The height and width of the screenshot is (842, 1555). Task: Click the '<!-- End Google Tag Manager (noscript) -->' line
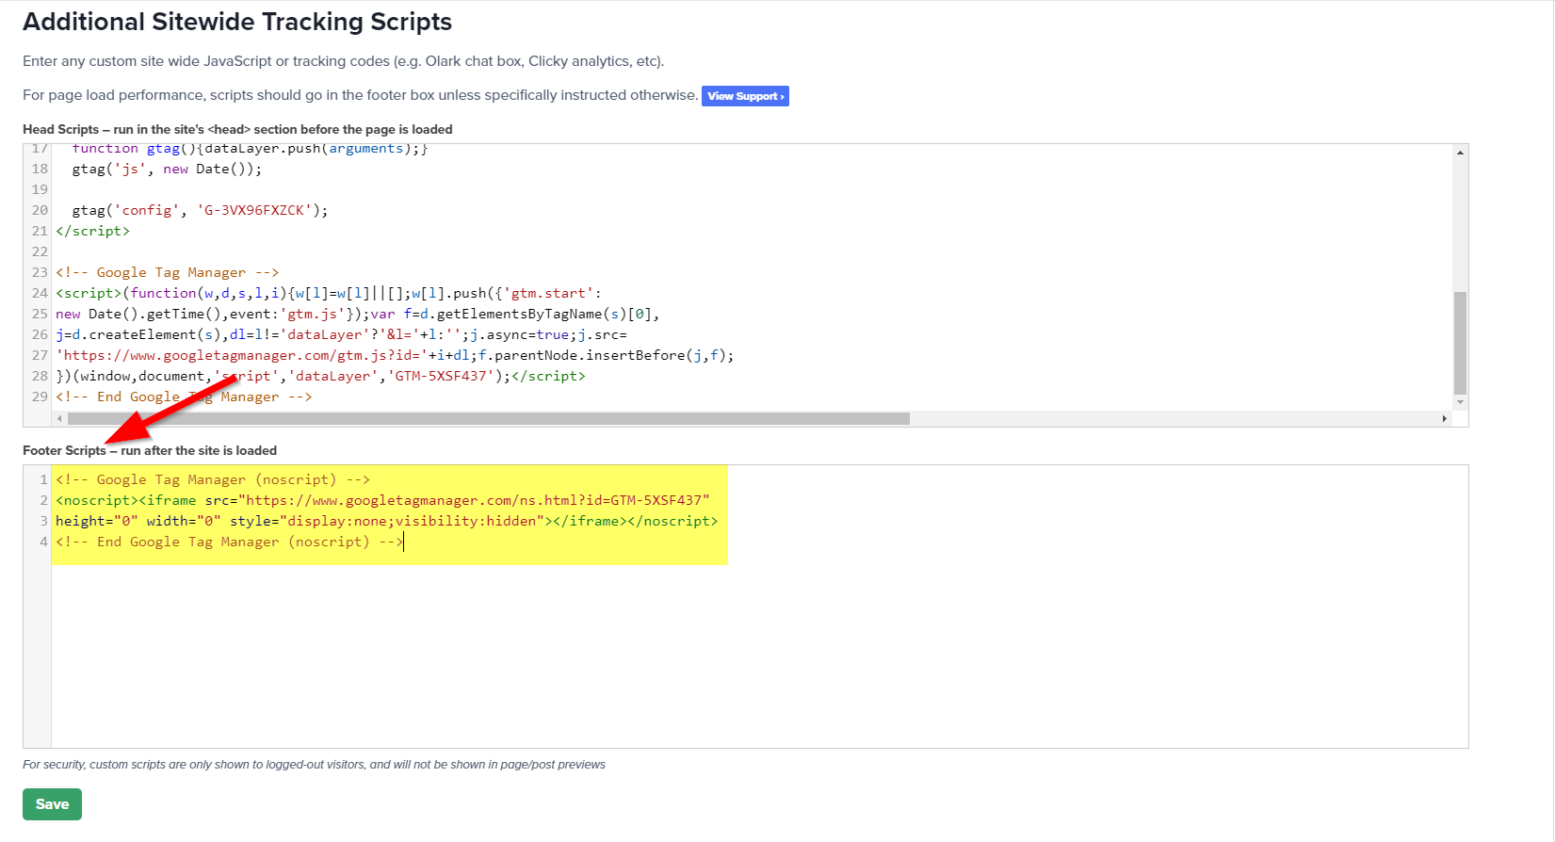[x=230, y=542]
